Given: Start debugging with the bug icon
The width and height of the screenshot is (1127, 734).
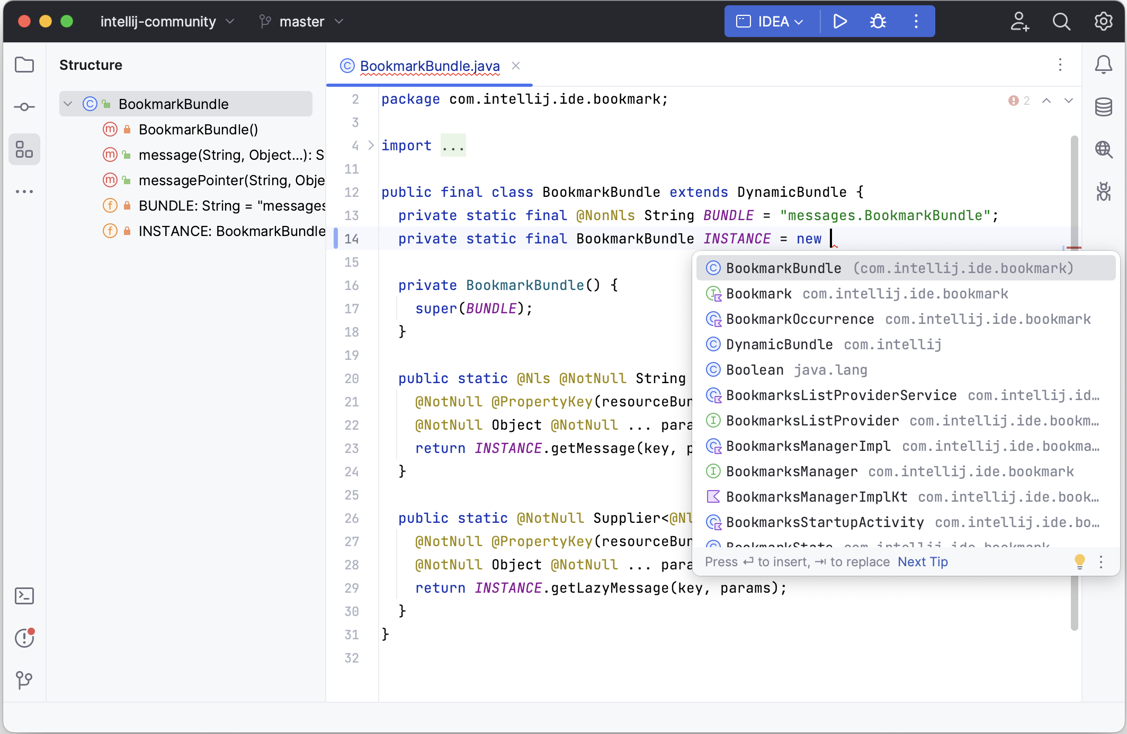Looking at the screenshot, I should pyautogui.click(x=878, y=21).
